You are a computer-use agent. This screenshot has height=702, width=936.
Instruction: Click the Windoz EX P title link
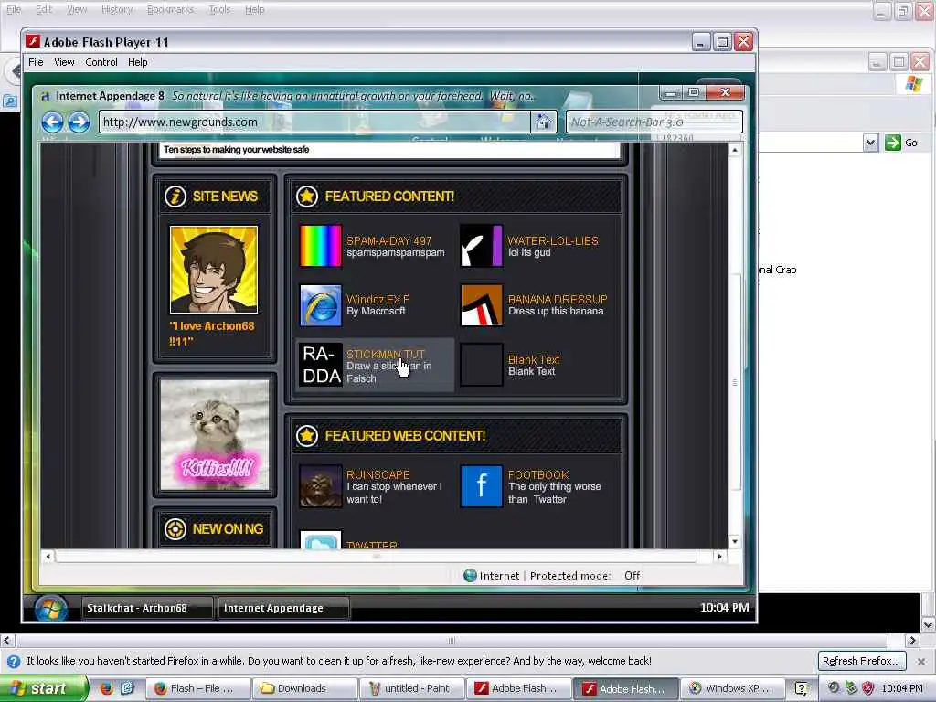coord(378,299)
